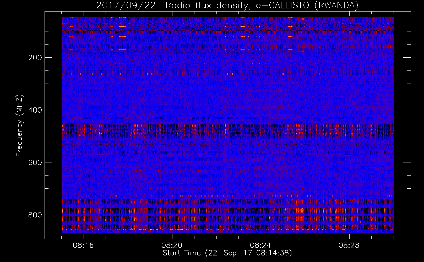Image resolution: width=424 pixels, height=262 pixels.
Task: Click the 08:16 time tick label
Action: coord(83,245)
